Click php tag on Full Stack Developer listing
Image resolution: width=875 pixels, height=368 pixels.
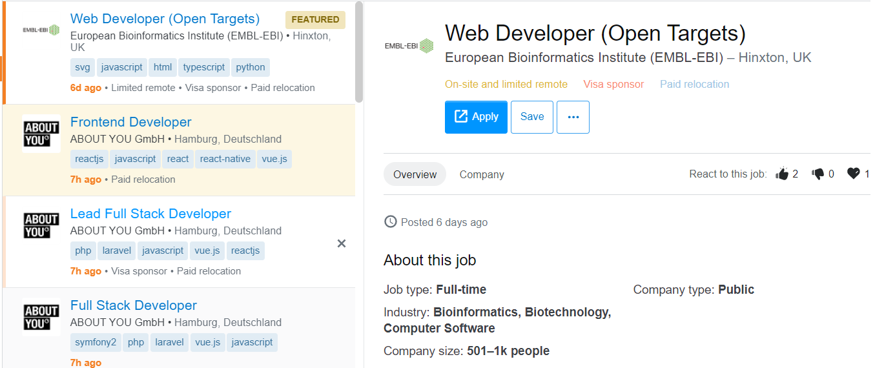click(x=136, y=342)
